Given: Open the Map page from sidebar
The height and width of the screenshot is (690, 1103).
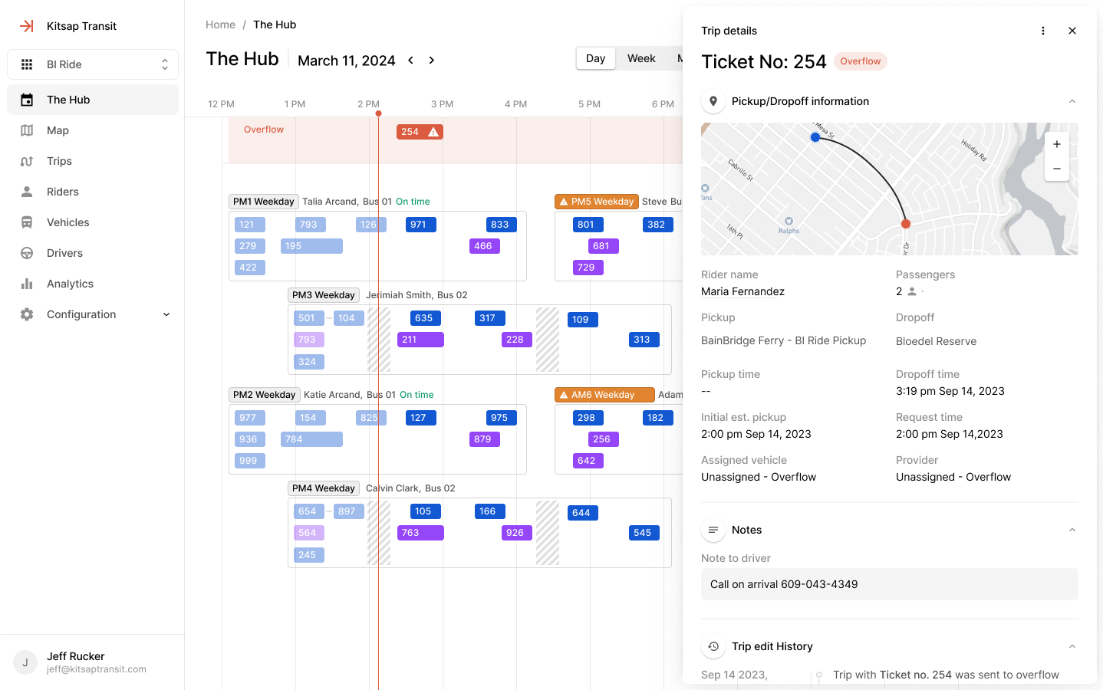Looking at the screenshot, I should pyautogui.click(x=58, y=130).
